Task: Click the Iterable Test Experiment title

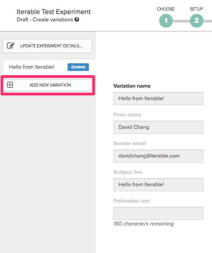Action: [54, 12]
